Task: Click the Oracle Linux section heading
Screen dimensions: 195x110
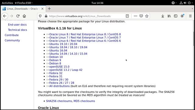Action: pyautogui.click(x=48, y=108)
